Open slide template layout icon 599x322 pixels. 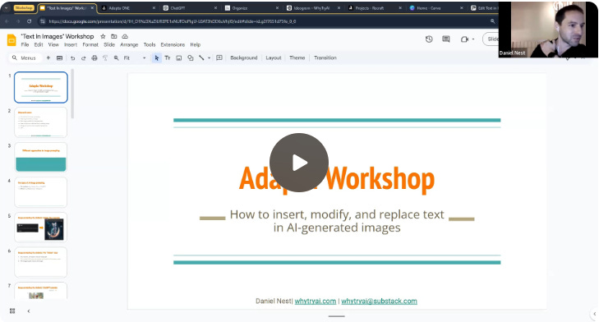[x=59, y=58]
